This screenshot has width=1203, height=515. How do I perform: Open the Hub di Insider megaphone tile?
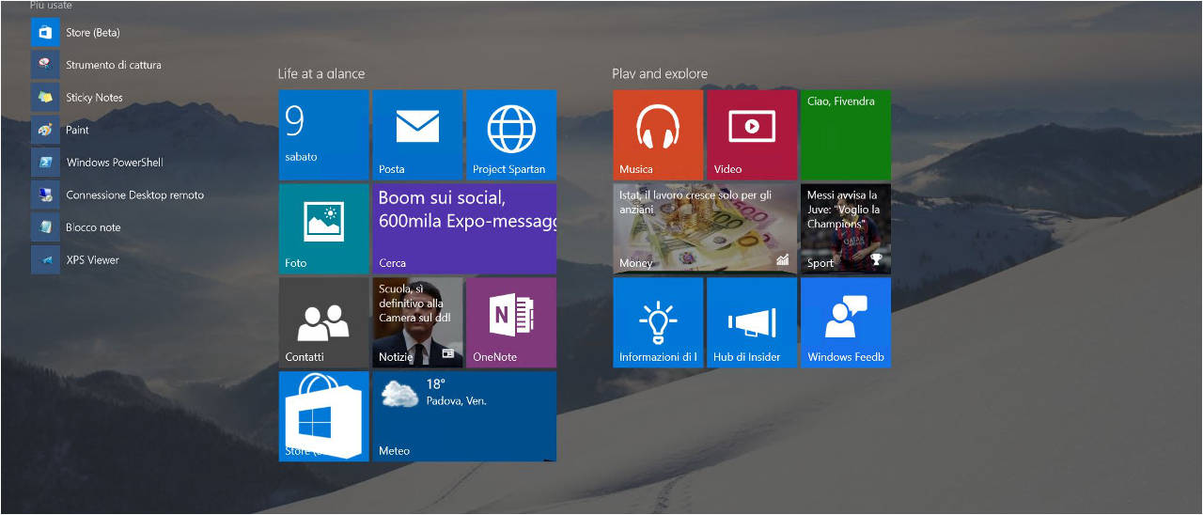pyautogui.click(x=752, y=322)
